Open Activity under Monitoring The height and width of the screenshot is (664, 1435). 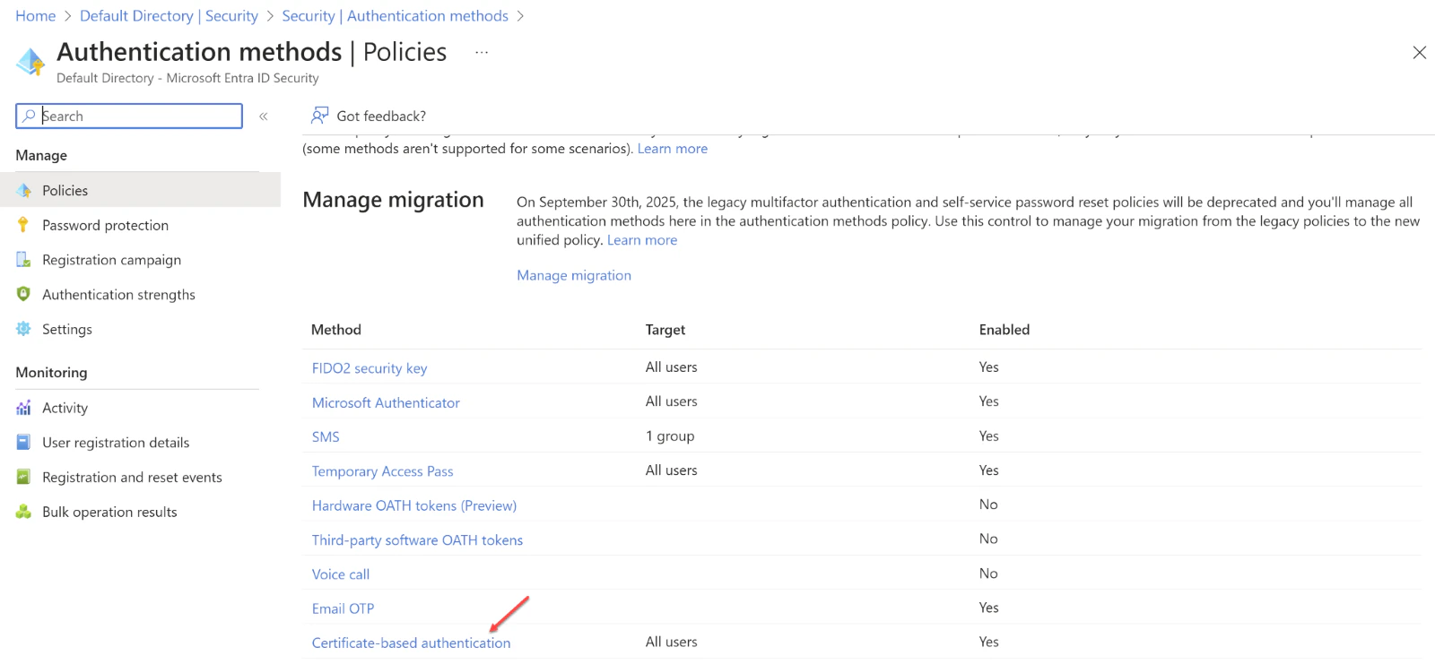click(65, 408)
